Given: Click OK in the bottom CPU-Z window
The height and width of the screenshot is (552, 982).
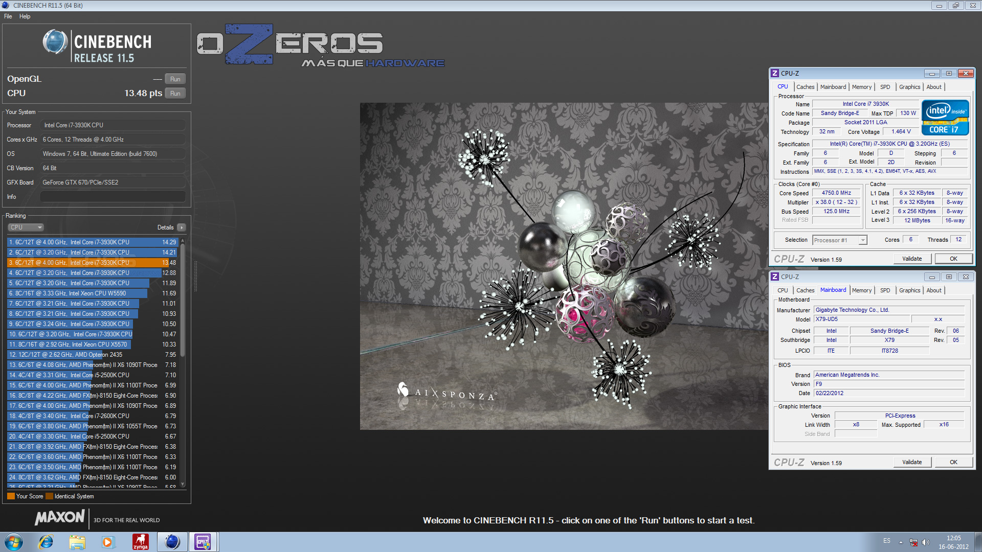Looking at the screenshot, I should coord(953,462).
